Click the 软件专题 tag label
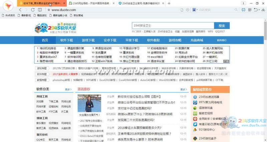Viewport: 267px width, 142px height. [42, 74]
